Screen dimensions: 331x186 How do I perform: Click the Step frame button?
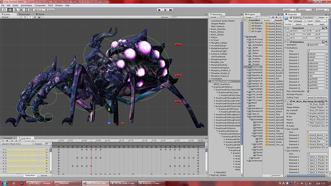point(171,10)
